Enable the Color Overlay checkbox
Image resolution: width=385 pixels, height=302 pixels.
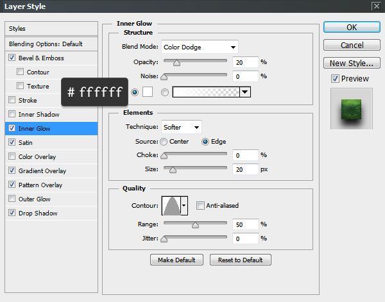click(12, 156)
